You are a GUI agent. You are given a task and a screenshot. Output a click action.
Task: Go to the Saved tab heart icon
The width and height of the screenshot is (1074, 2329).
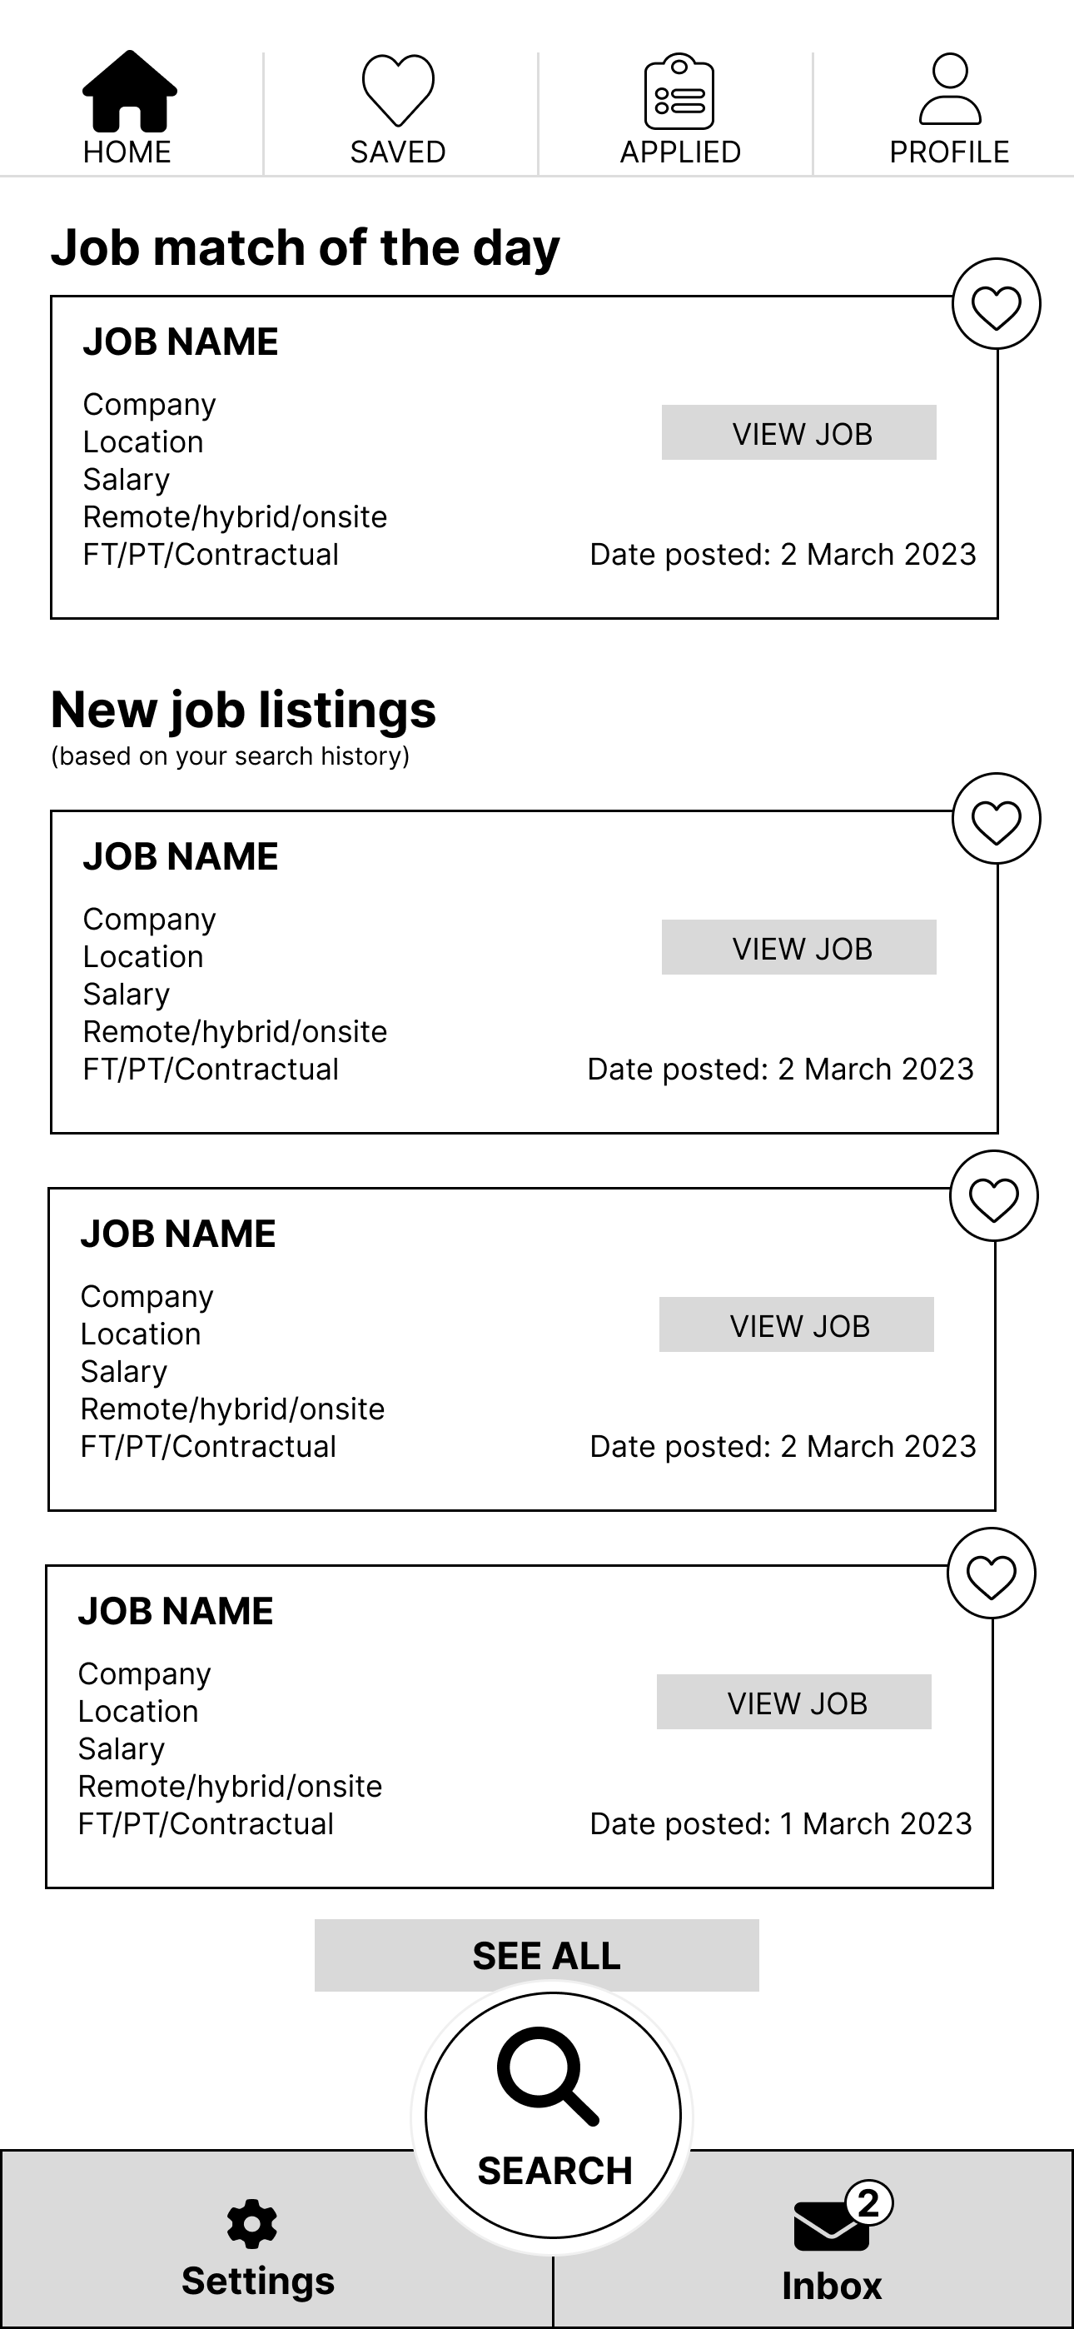pos(398,89)
